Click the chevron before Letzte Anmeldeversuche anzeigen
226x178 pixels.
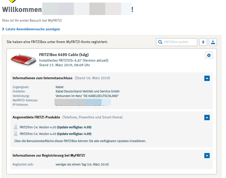[3, 29]
